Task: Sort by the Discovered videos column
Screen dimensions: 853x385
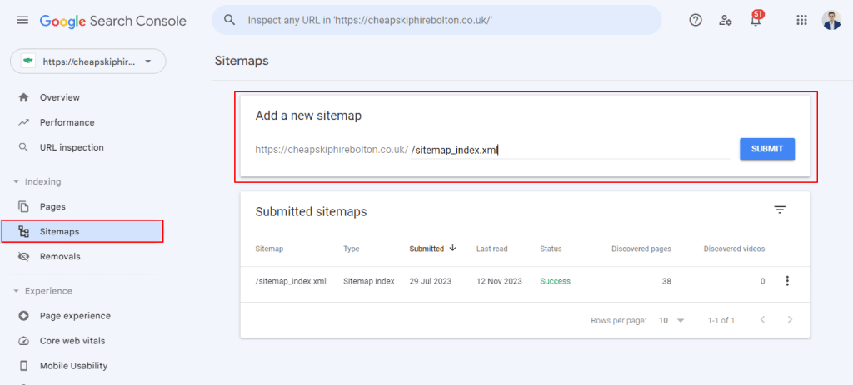Action: [x=734, y=249]
